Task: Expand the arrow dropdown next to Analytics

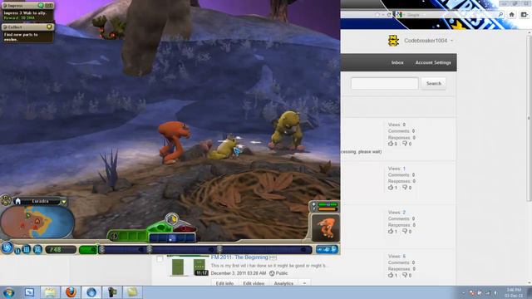Action: click(x=304, y=283)
